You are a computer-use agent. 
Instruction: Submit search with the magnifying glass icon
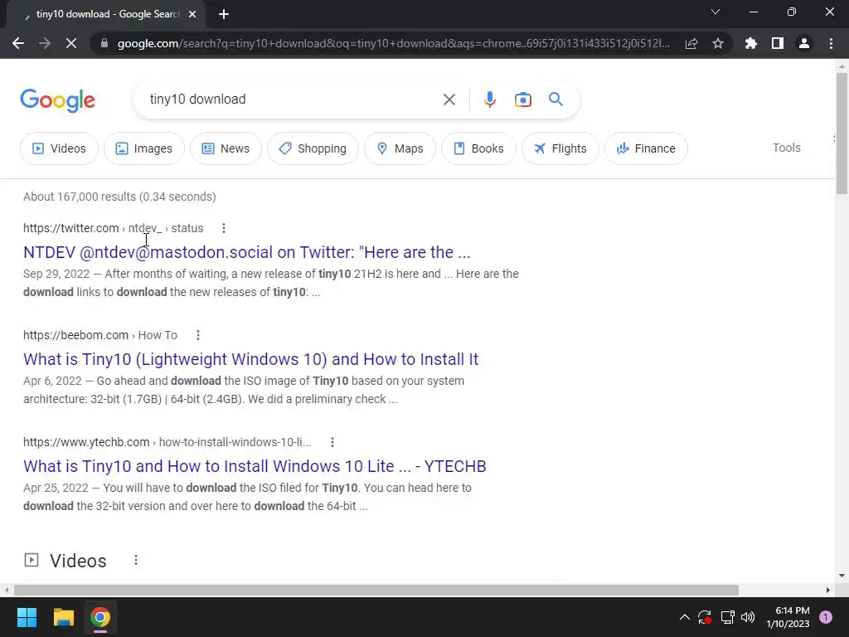click(x=555, y=100)
